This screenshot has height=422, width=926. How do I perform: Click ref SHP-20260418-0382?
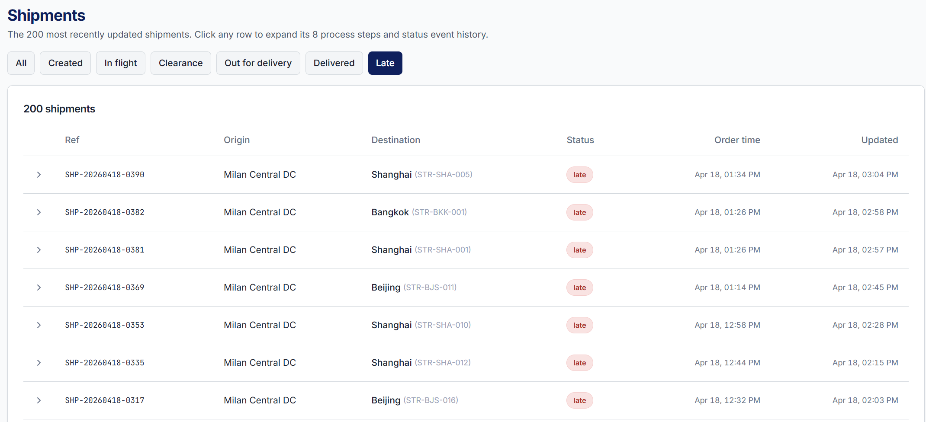pyautogui.click(x=105, y=212)
